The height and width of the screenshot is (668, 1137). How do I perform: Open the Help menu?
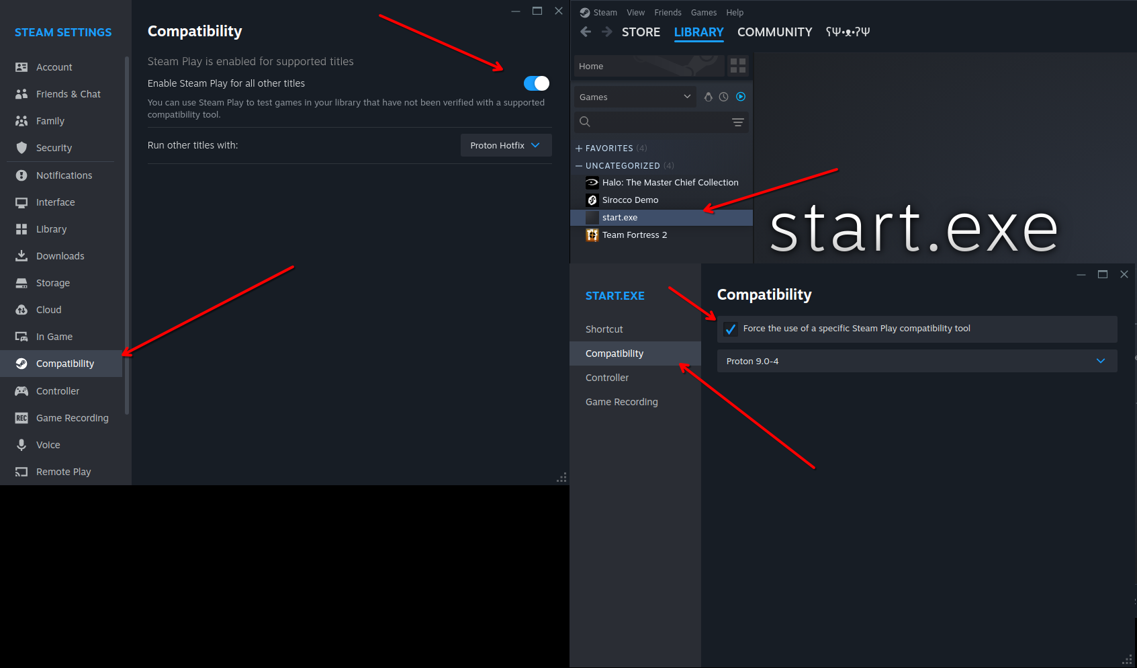pos(735,13)
